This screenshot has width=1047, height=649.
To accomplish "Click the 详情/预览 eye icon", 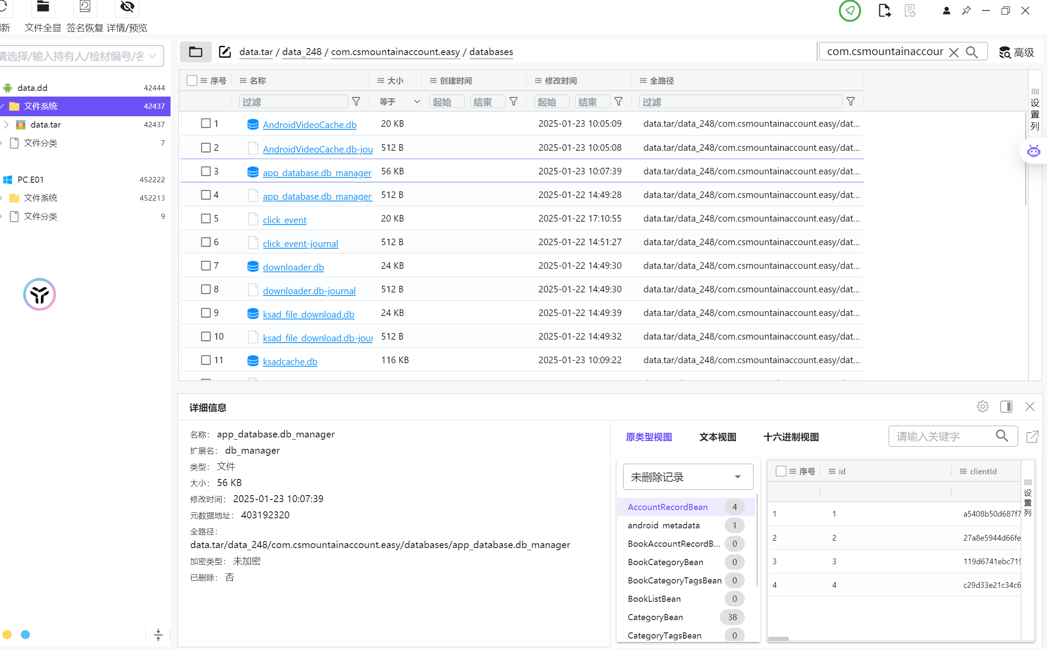I will tap(127, 7).
